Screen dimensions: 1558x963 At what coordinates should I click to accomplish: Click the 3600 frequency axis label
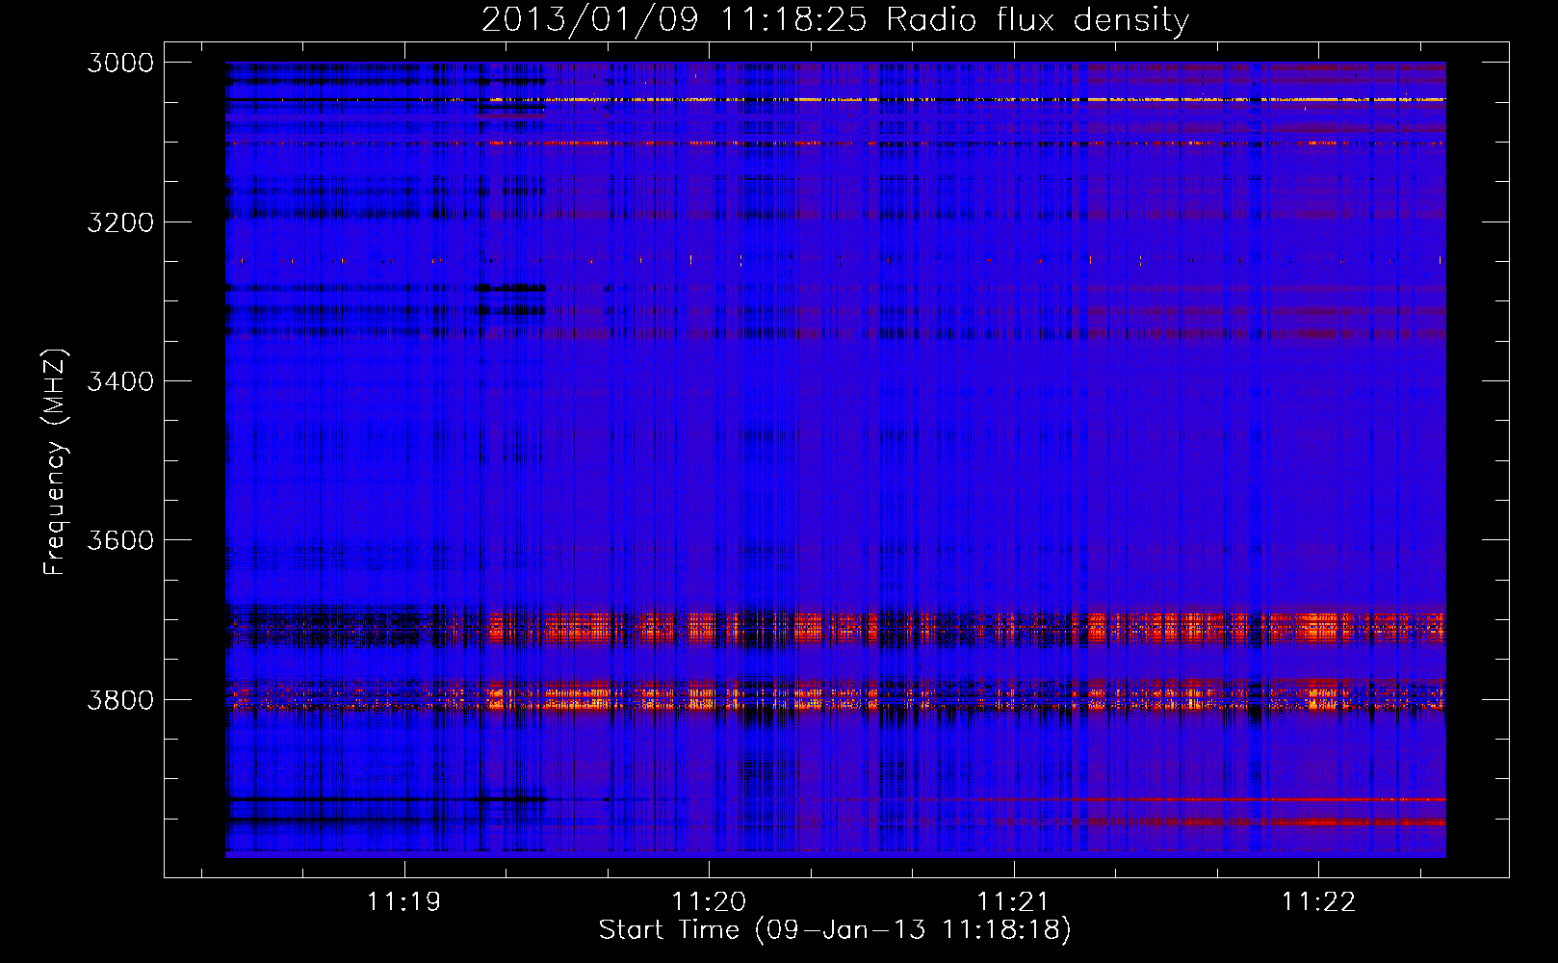pyautogui.click(x=120, y=540)
